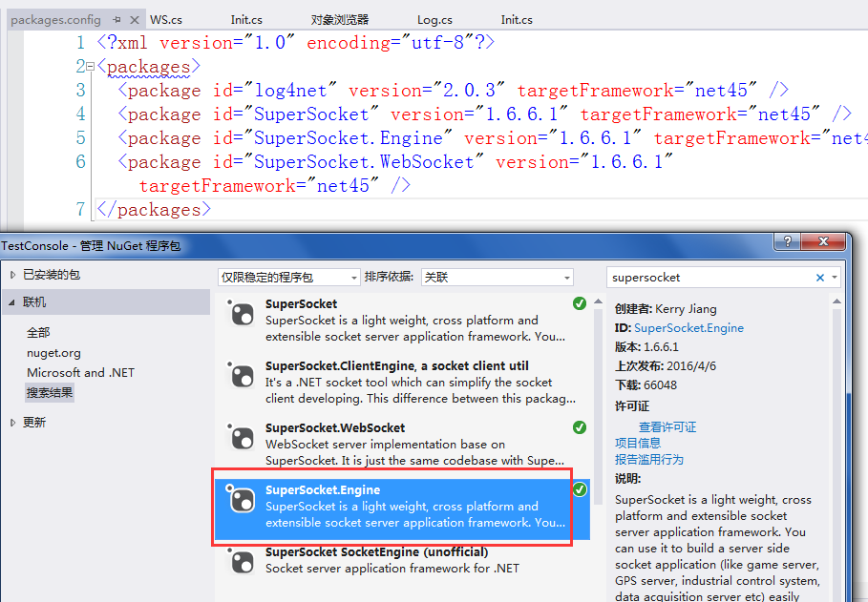Close the packages.config tab

pyautogui.click(x=134, y=20)
